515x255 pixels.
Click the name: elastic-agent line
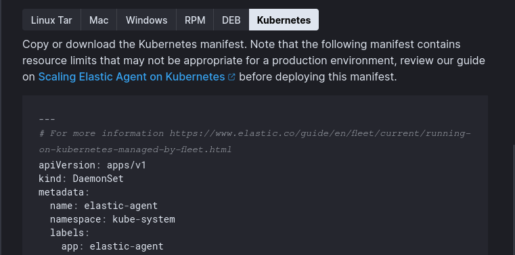[104, 206]
